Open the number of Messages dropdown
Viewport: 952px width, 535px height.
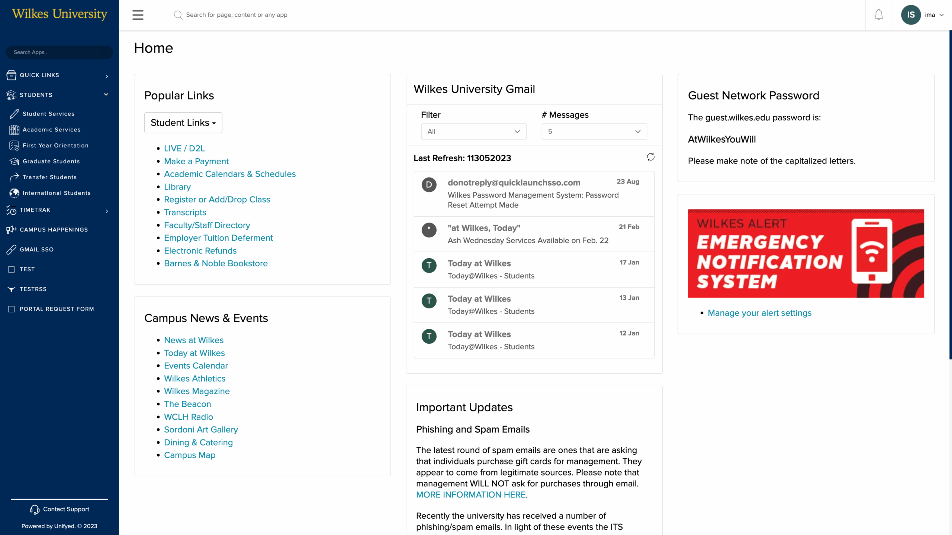pos(594,132)
